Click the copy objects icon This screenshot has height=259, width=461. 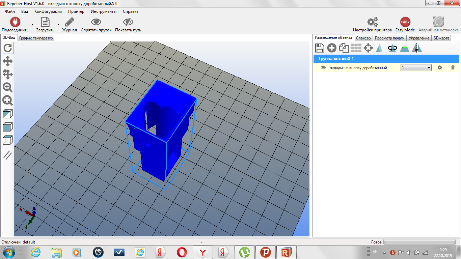pos(344,48)
